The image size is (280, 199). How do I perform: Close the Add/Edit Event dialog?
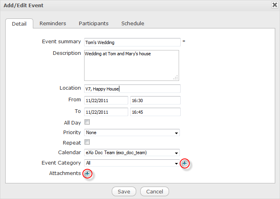pos(274,5)
